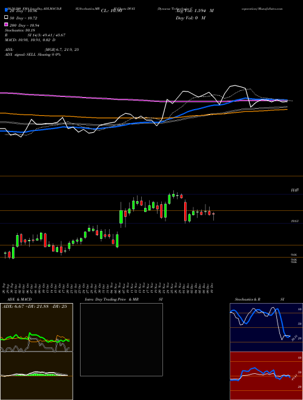
Task: Click the blue 20 Day legend swatch
Action: [x=6, y=10]
